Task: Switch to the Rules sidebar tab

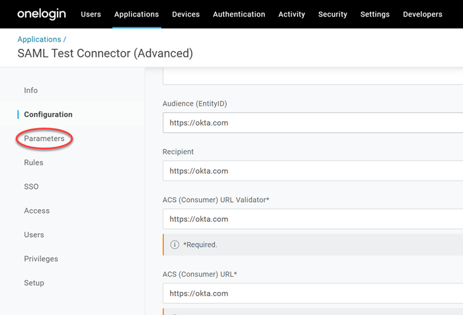Action: (34, 162)
